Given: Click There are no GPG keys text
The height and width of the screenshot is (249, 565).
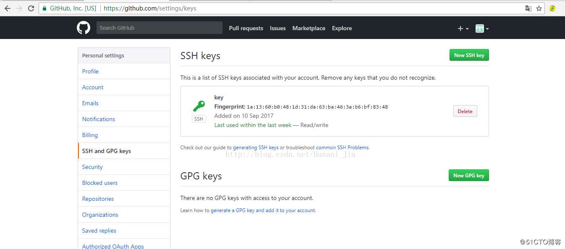Looking at the screenshot, I should (x=247, y=198).
